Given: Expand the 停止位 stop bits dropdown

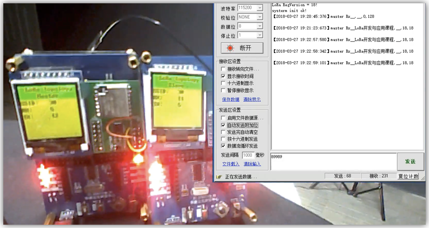Looking at the screenshot, I should pos(260,35).
